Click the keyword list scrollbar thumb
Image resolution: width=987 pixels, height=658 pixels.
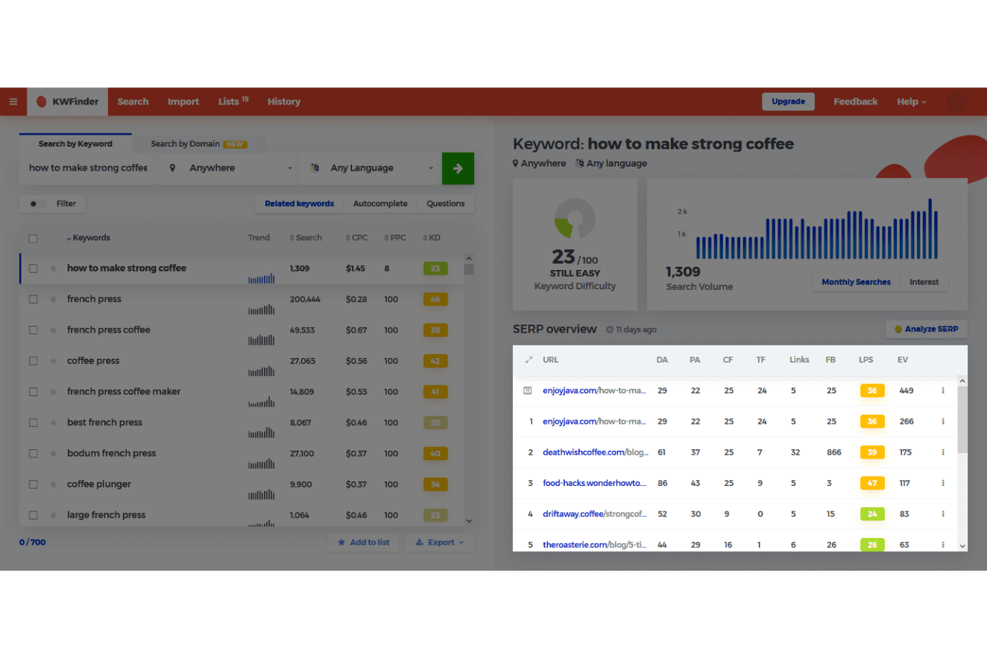[469, 269]
